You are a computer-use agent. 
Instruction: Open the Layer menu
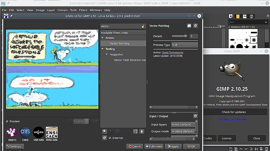click(x=51, y=10)
